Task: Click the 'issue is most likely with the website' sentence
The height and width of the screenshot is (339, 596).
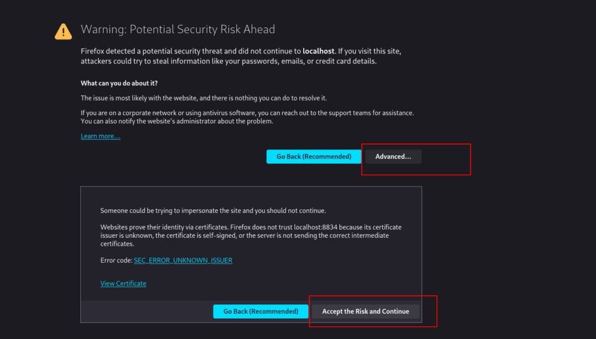Action: (x=204, y=98)
